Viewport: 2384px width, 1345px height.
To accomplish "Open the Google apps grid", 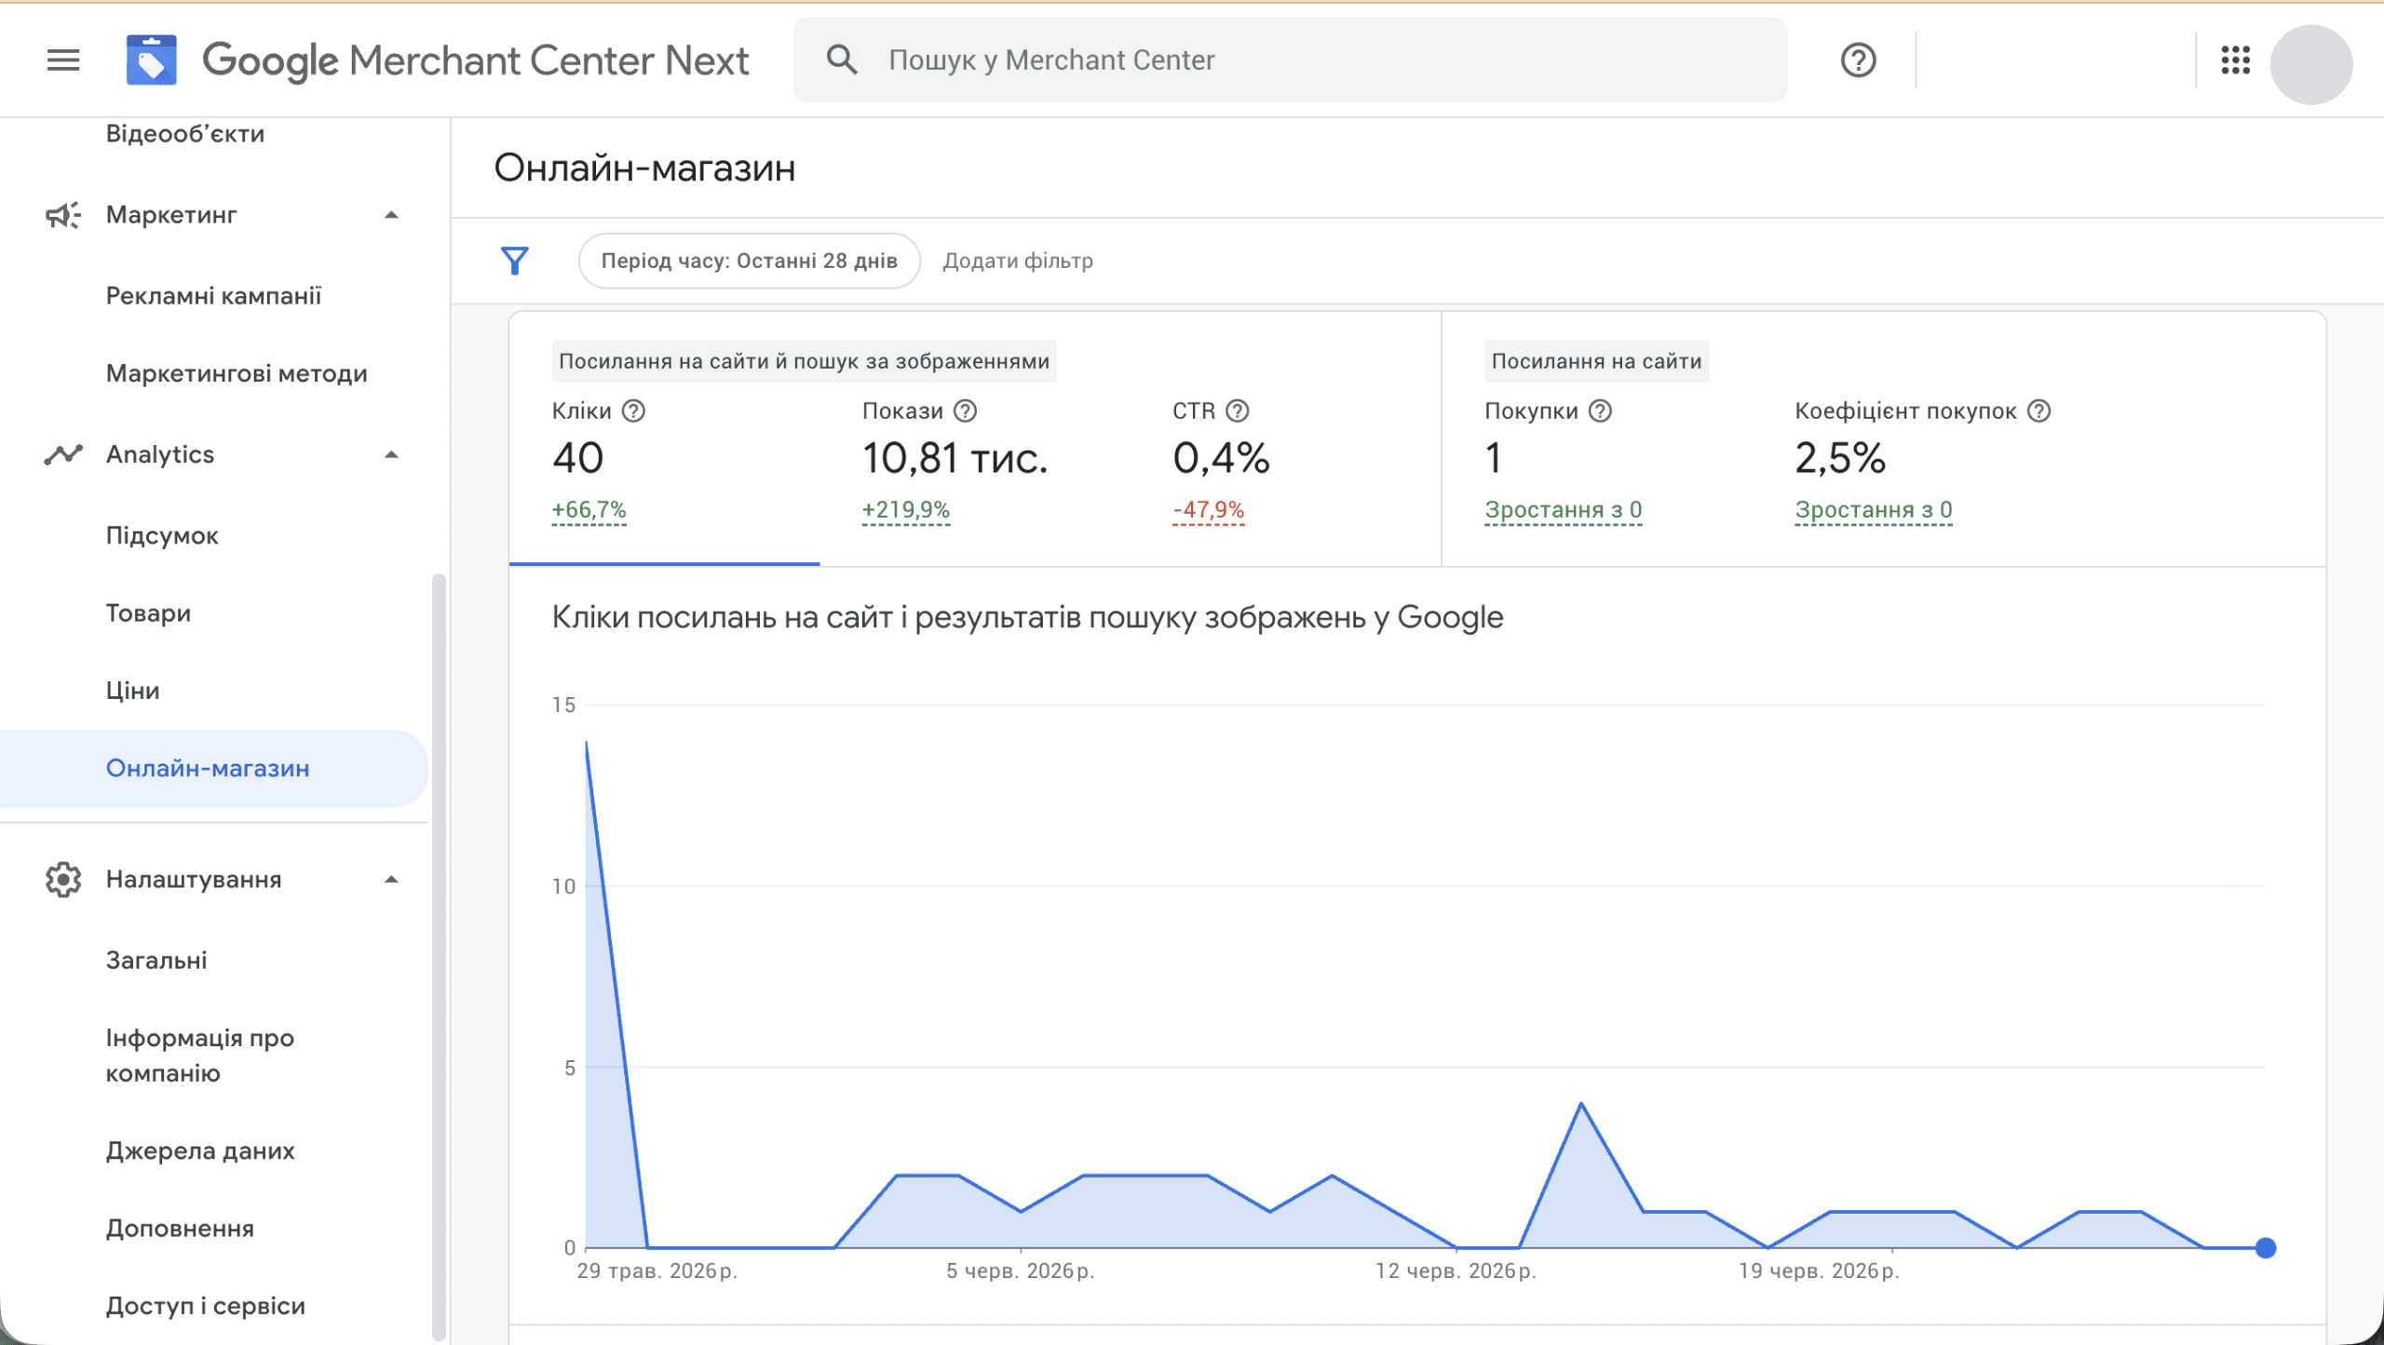I will coord(2235,61).
